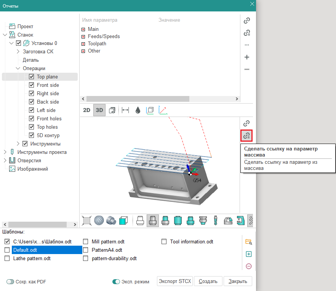Click the wireframe sphere icon in the bottom toolbar
Viewport: 336px width, 291px height.
click(x=99, y=220)
